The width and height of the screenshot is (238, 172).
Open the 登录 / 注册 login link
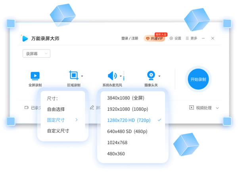coord(130,38)
